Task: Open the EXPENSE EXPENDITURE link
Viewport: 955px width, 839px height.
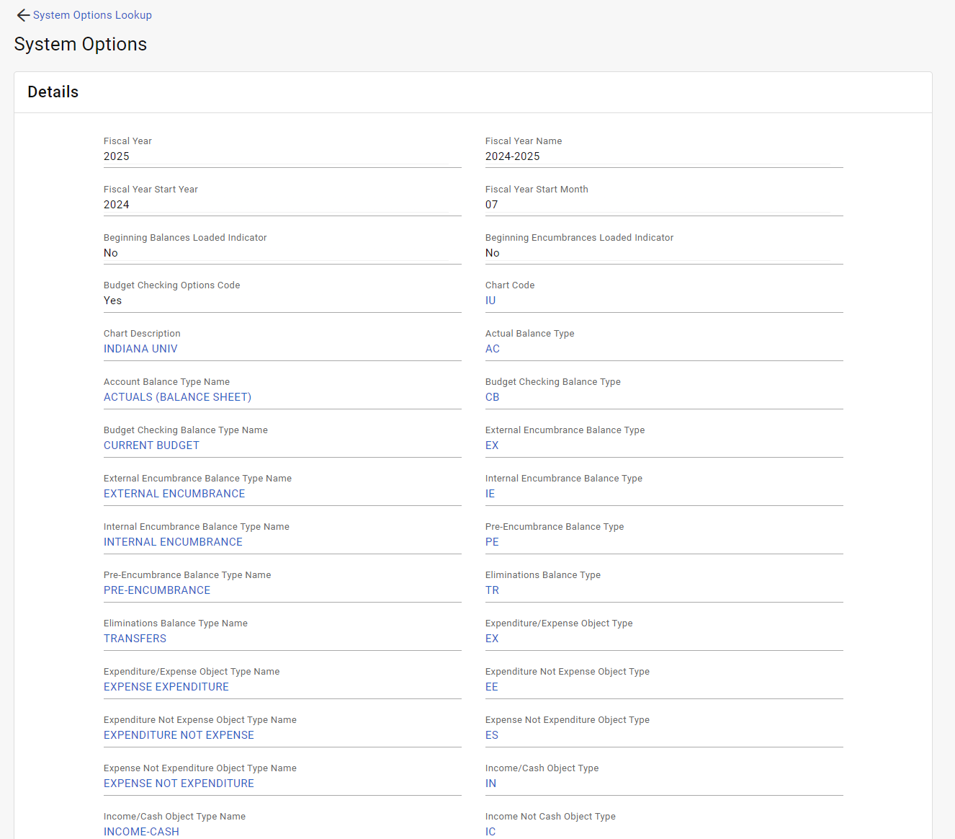Action: pyautogui.click(x=166, y=687)
